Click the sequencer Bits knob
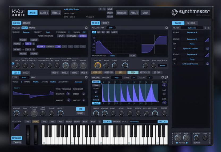The image size is (221, 152). click(x=164, y=103)
